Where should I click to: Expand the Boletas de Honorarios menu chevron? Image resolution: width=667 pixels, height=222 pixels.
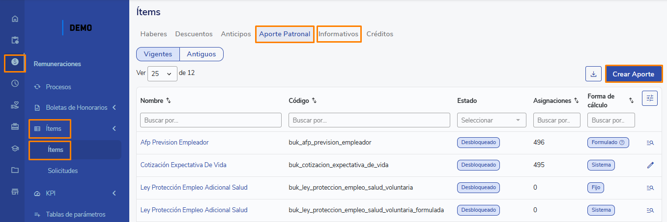click(x=114, y=107)
